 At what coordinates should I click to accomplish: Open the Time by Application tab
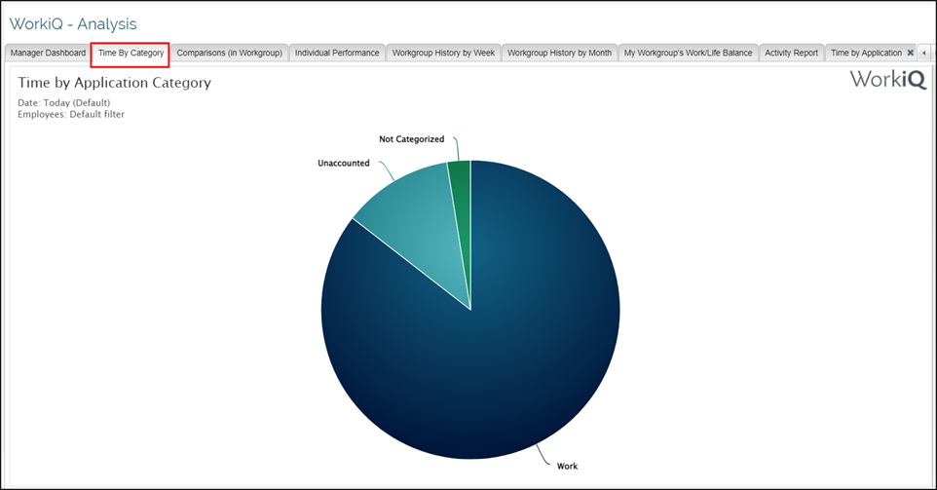(x=866, y=53)
